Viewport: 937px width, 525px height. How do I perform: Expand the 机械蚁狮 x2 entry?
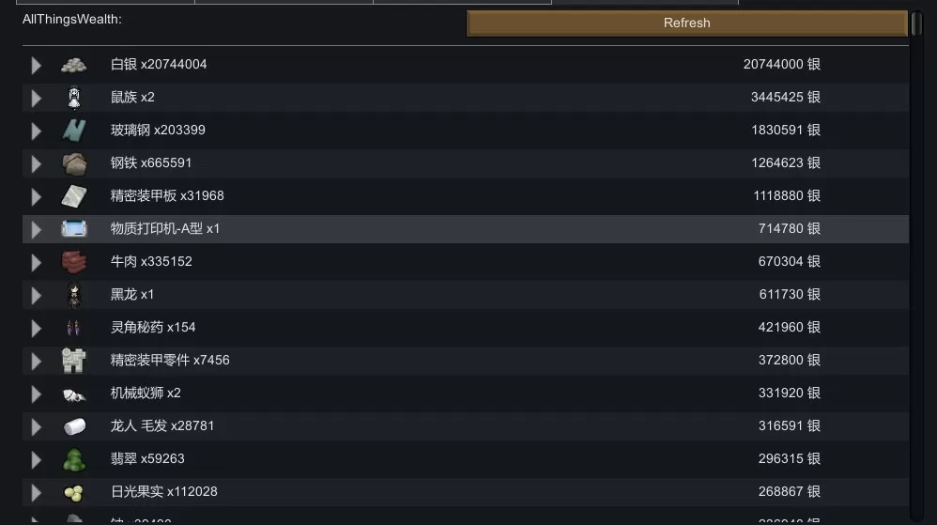[37, 394]
